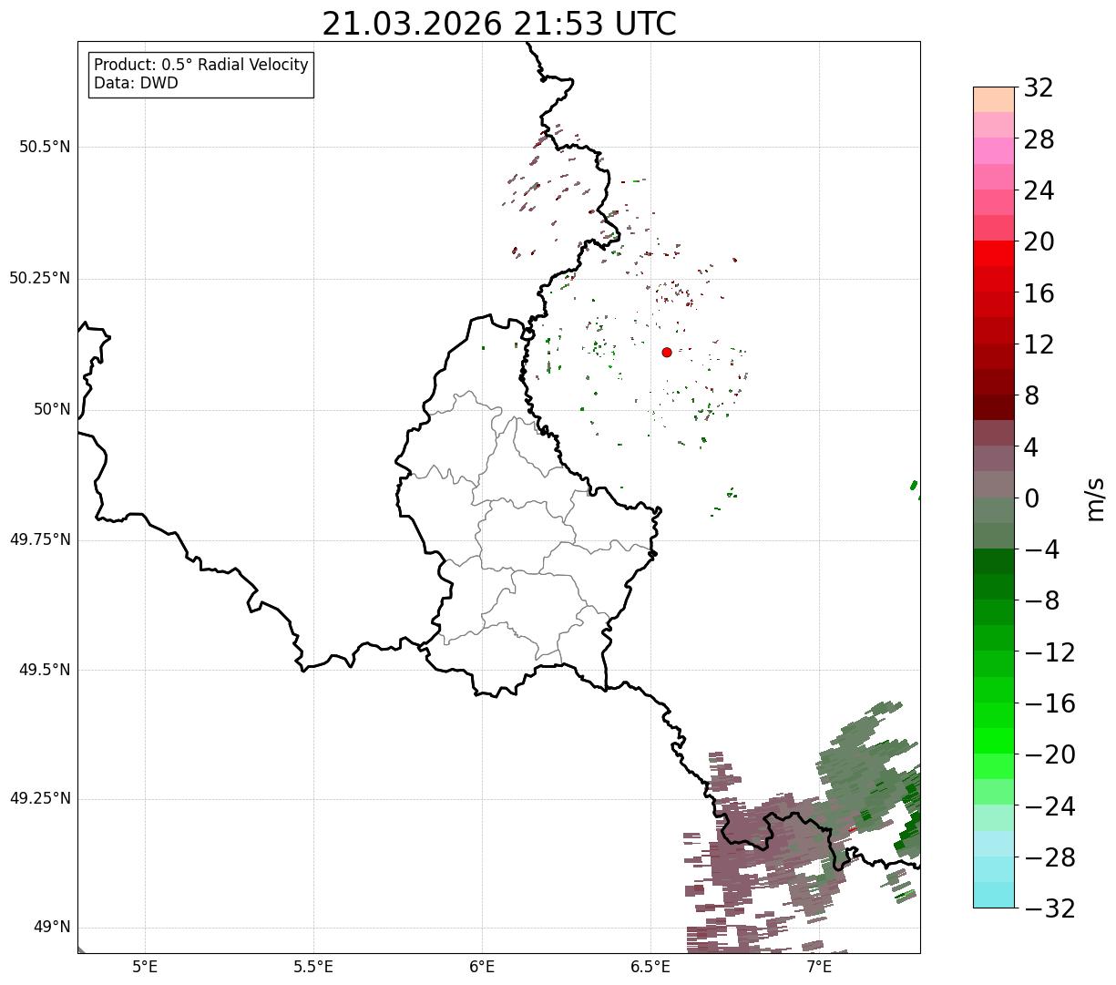This screenshot has width=1116, height=985.
Task: Click the colorbar tick value −32
Action: [x=1049, y=908]
